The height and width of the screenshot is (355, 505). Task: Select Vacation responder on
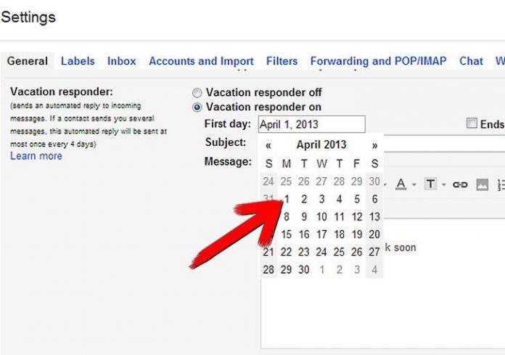(197, 107)
